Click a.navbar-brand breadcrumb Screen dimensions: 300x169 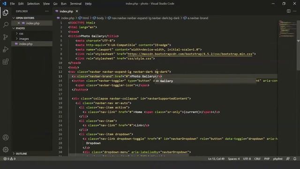[198, 18]
